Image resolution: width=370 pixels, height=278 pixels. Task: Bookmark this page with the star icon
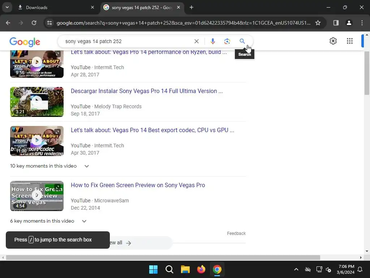[318, 23]
